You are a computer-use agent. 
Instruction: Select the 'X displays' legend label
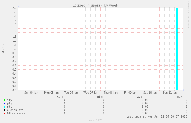click(15, 110)
